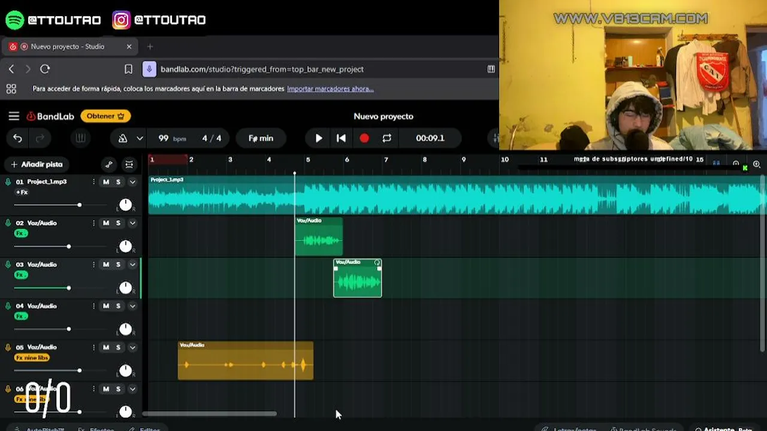Viewport: 767px width, 431px height.
Task: Expand track 04 chevron
Action: (132, 306)
